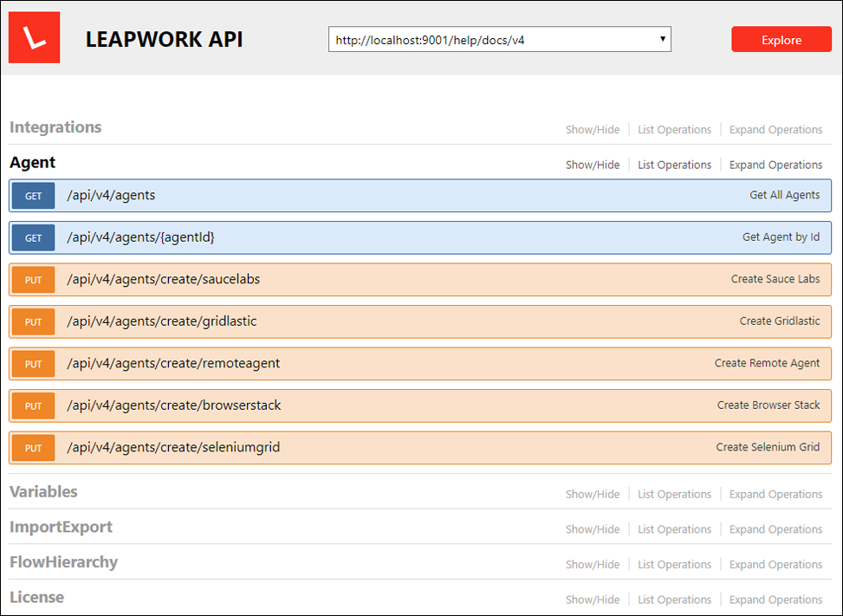Open the agents/create/gridlastic endpoint path
Image resolution: width=843 pixels, height=616 pixels.
coord(161,321)
